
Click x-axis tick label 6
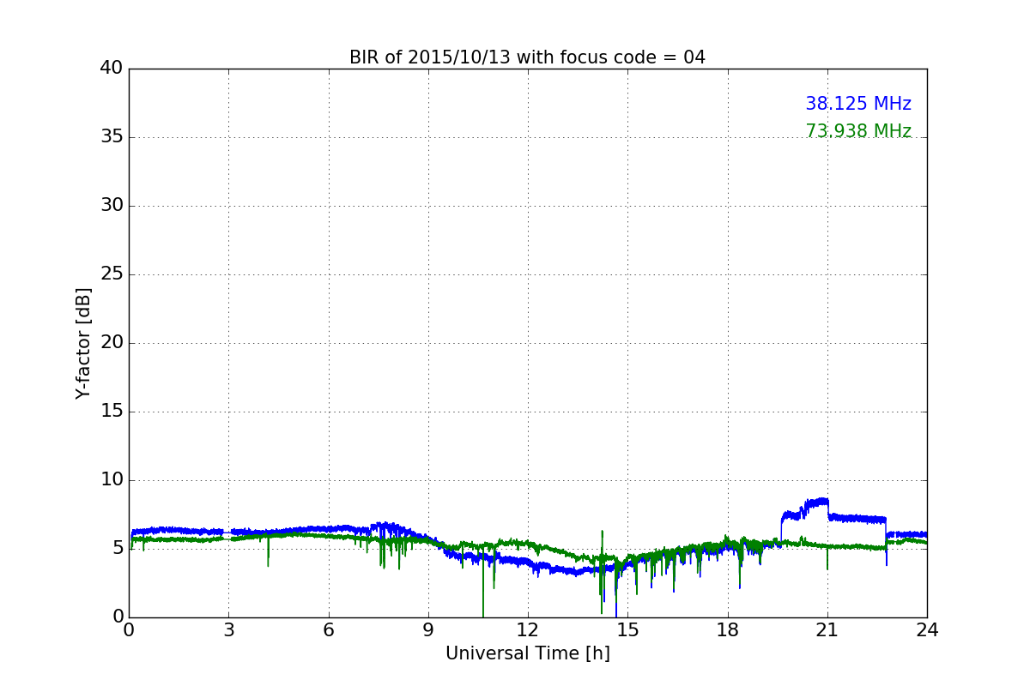pos(329,630)
